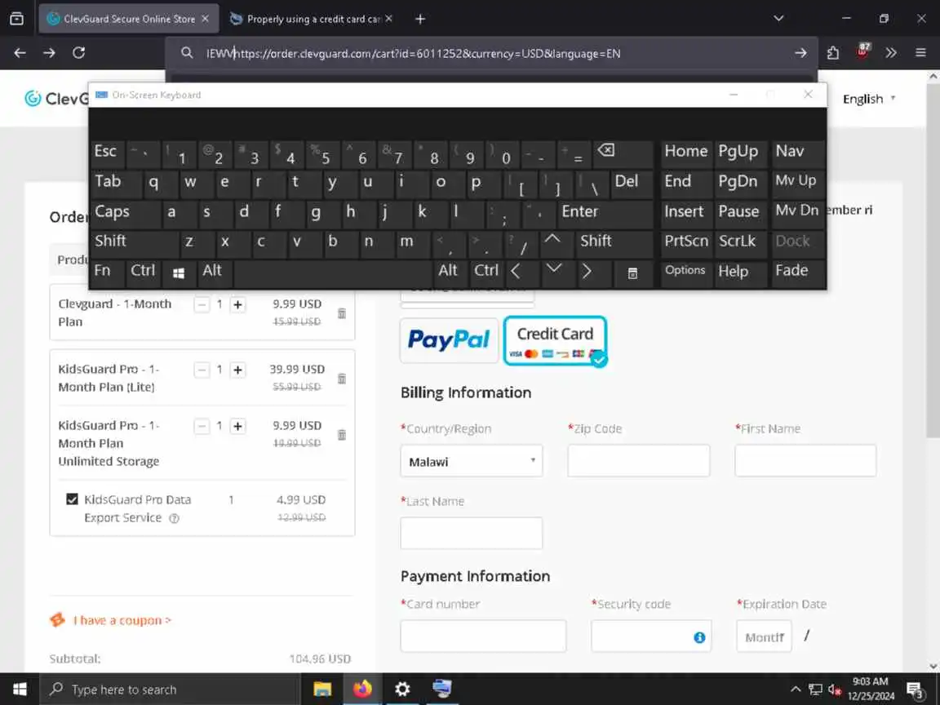This screenshot has width=940, height=705.
Task: Select Credit Card payment method
Action: pos(555,340)
